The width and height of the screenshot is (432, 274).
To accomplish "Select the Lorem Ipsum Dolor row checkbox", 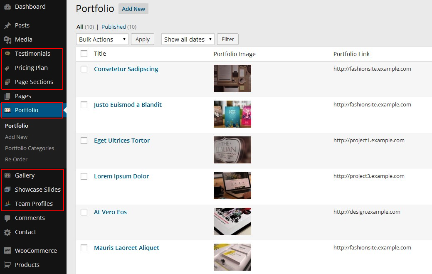I will pos(84,176).
